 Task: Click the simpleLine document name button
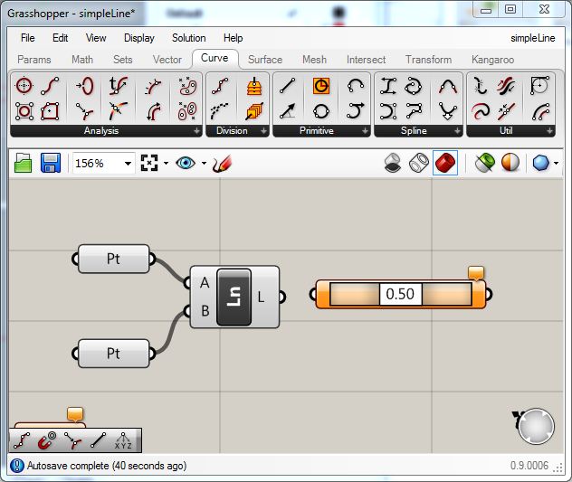pos(532,38)
